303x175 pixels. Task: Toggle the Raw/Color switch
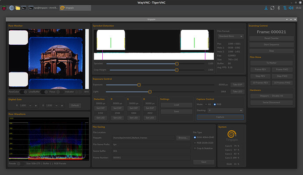[x=23, y=92]
